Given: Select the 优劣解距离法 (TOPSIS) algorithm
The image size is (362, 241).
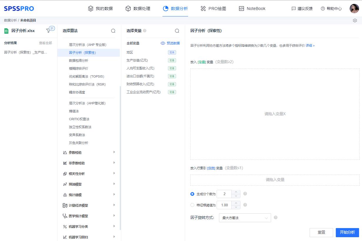Looking at the screenshot, I should click(87, 76).
